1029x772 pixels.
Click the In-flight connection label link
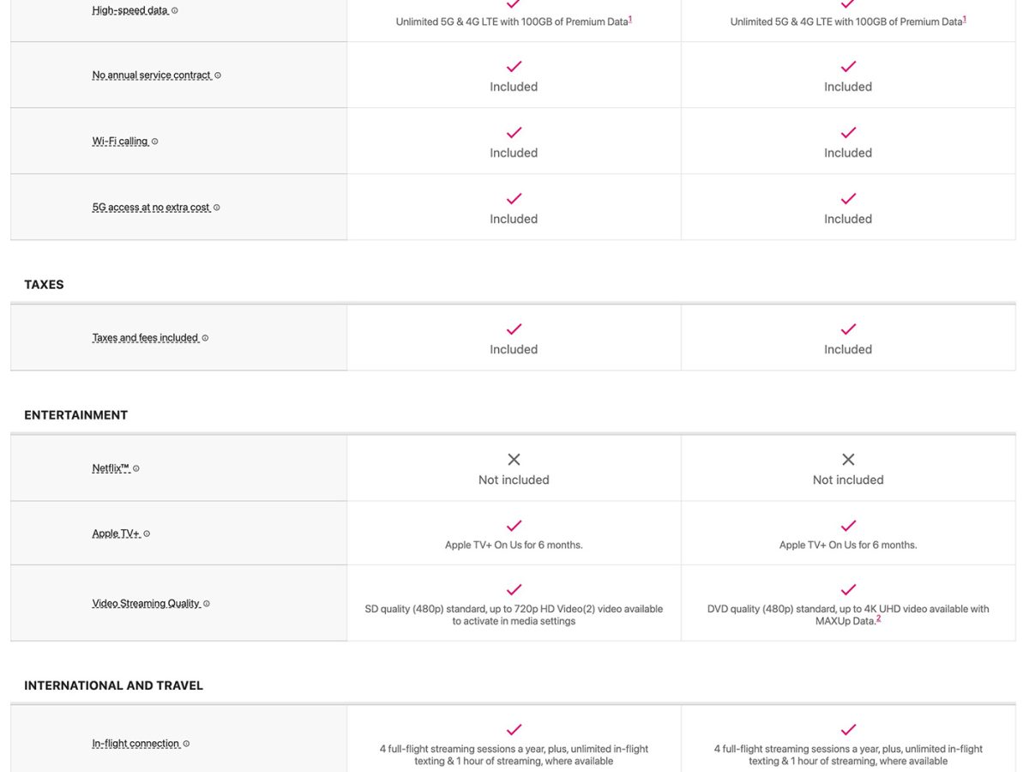(x=135, y=744)
